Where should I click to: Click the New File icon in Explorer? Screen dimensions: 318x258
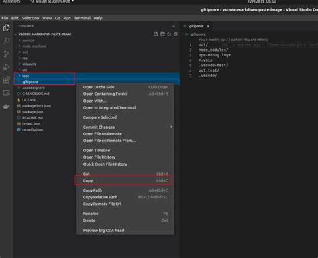click(156, 34)
